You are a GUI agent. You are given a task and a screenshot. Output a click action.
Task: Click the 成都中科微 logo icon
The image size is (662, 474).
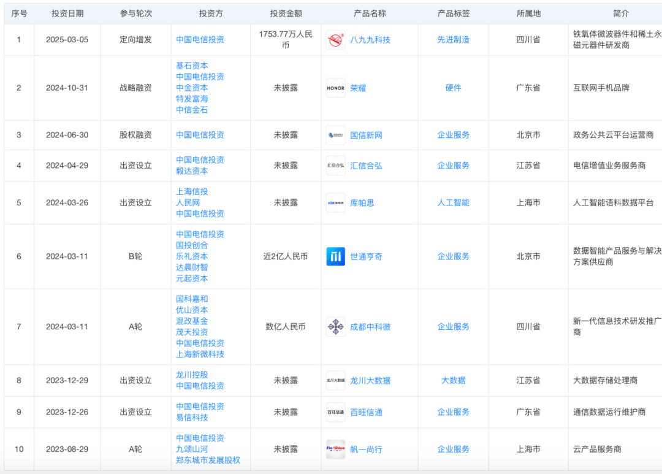coord(335,327)
